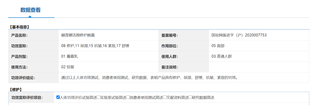
Task: Click the 作用部位 label
Action: point(170,46)
